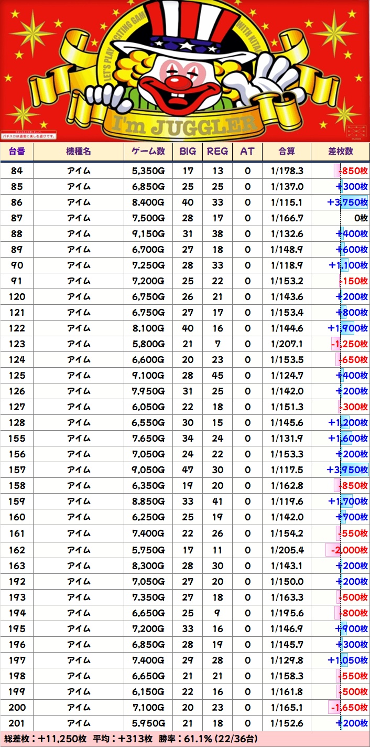The width and height of the screenshot is (370, 747).
Task: Select machine number 120 cell
Action: pos(17,297)
